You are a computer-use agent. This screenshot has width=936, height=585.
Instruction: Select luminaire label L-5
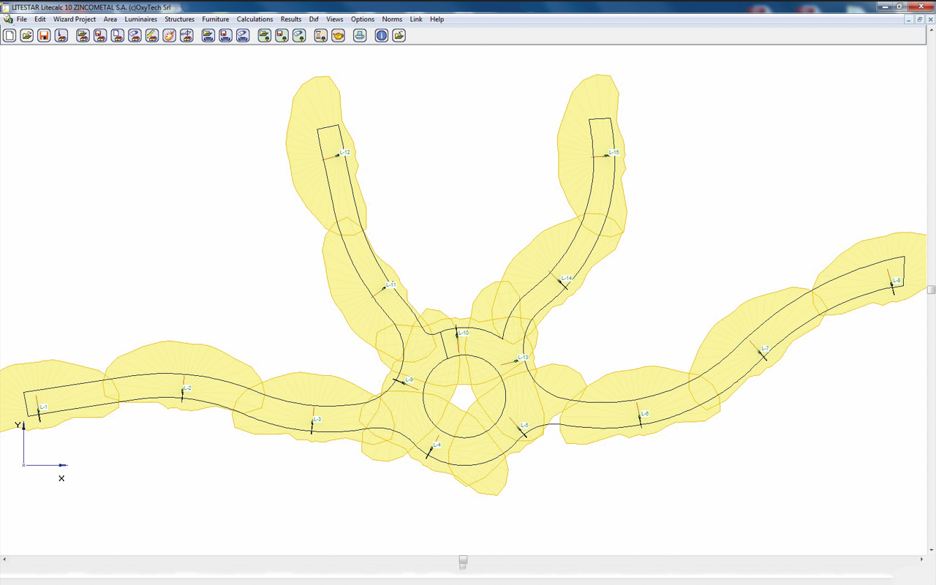[x=524, y=426]
